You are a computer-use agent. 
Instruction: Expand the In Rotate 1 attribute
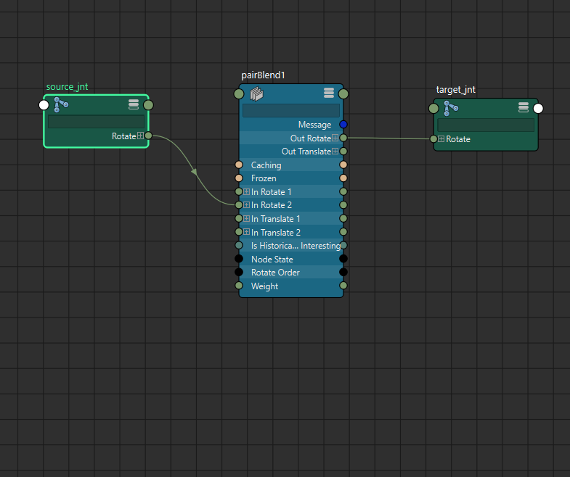click(x=247, y=192)
